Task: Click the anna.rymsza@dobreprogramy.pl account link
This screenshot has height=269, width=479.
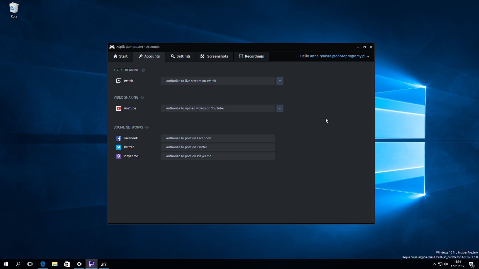Action: [338, 56]
